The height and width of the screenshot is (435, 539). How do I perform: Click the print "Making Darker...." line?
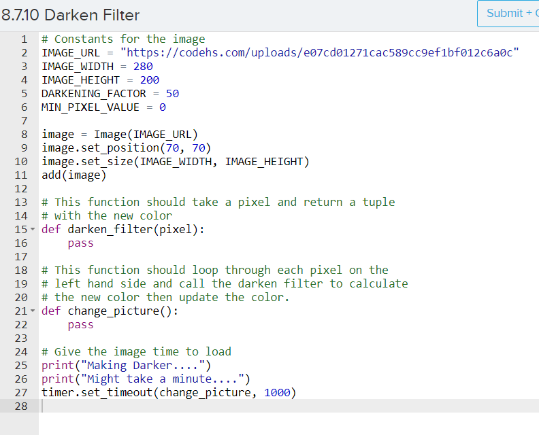coord(126,366)
